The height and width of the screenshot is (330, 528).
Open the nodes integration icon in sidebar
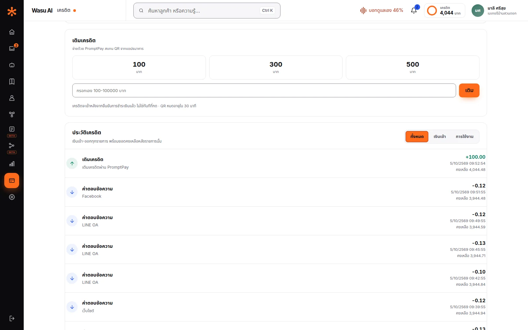point(12,115)
